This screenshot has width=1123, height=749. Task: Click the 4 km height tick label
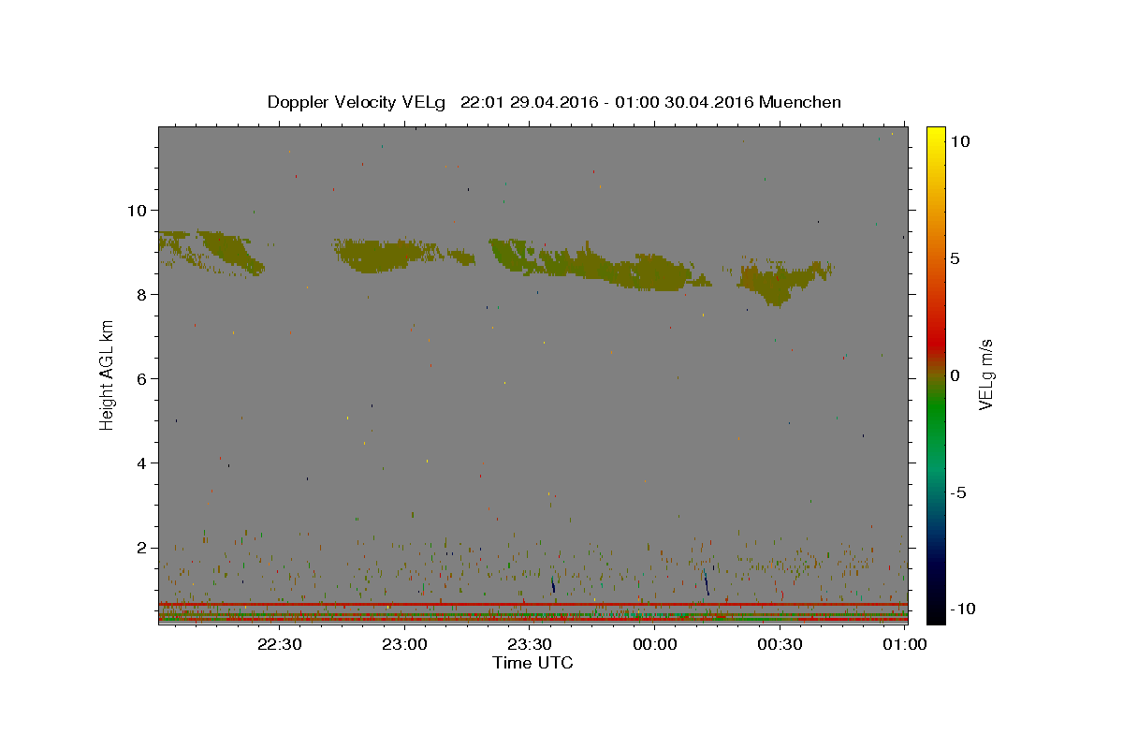coord(140,463)
